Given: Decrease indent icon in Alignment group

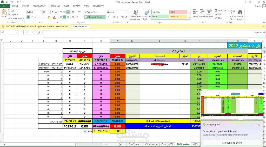Looking at the screenshot, I should [73, 17].
